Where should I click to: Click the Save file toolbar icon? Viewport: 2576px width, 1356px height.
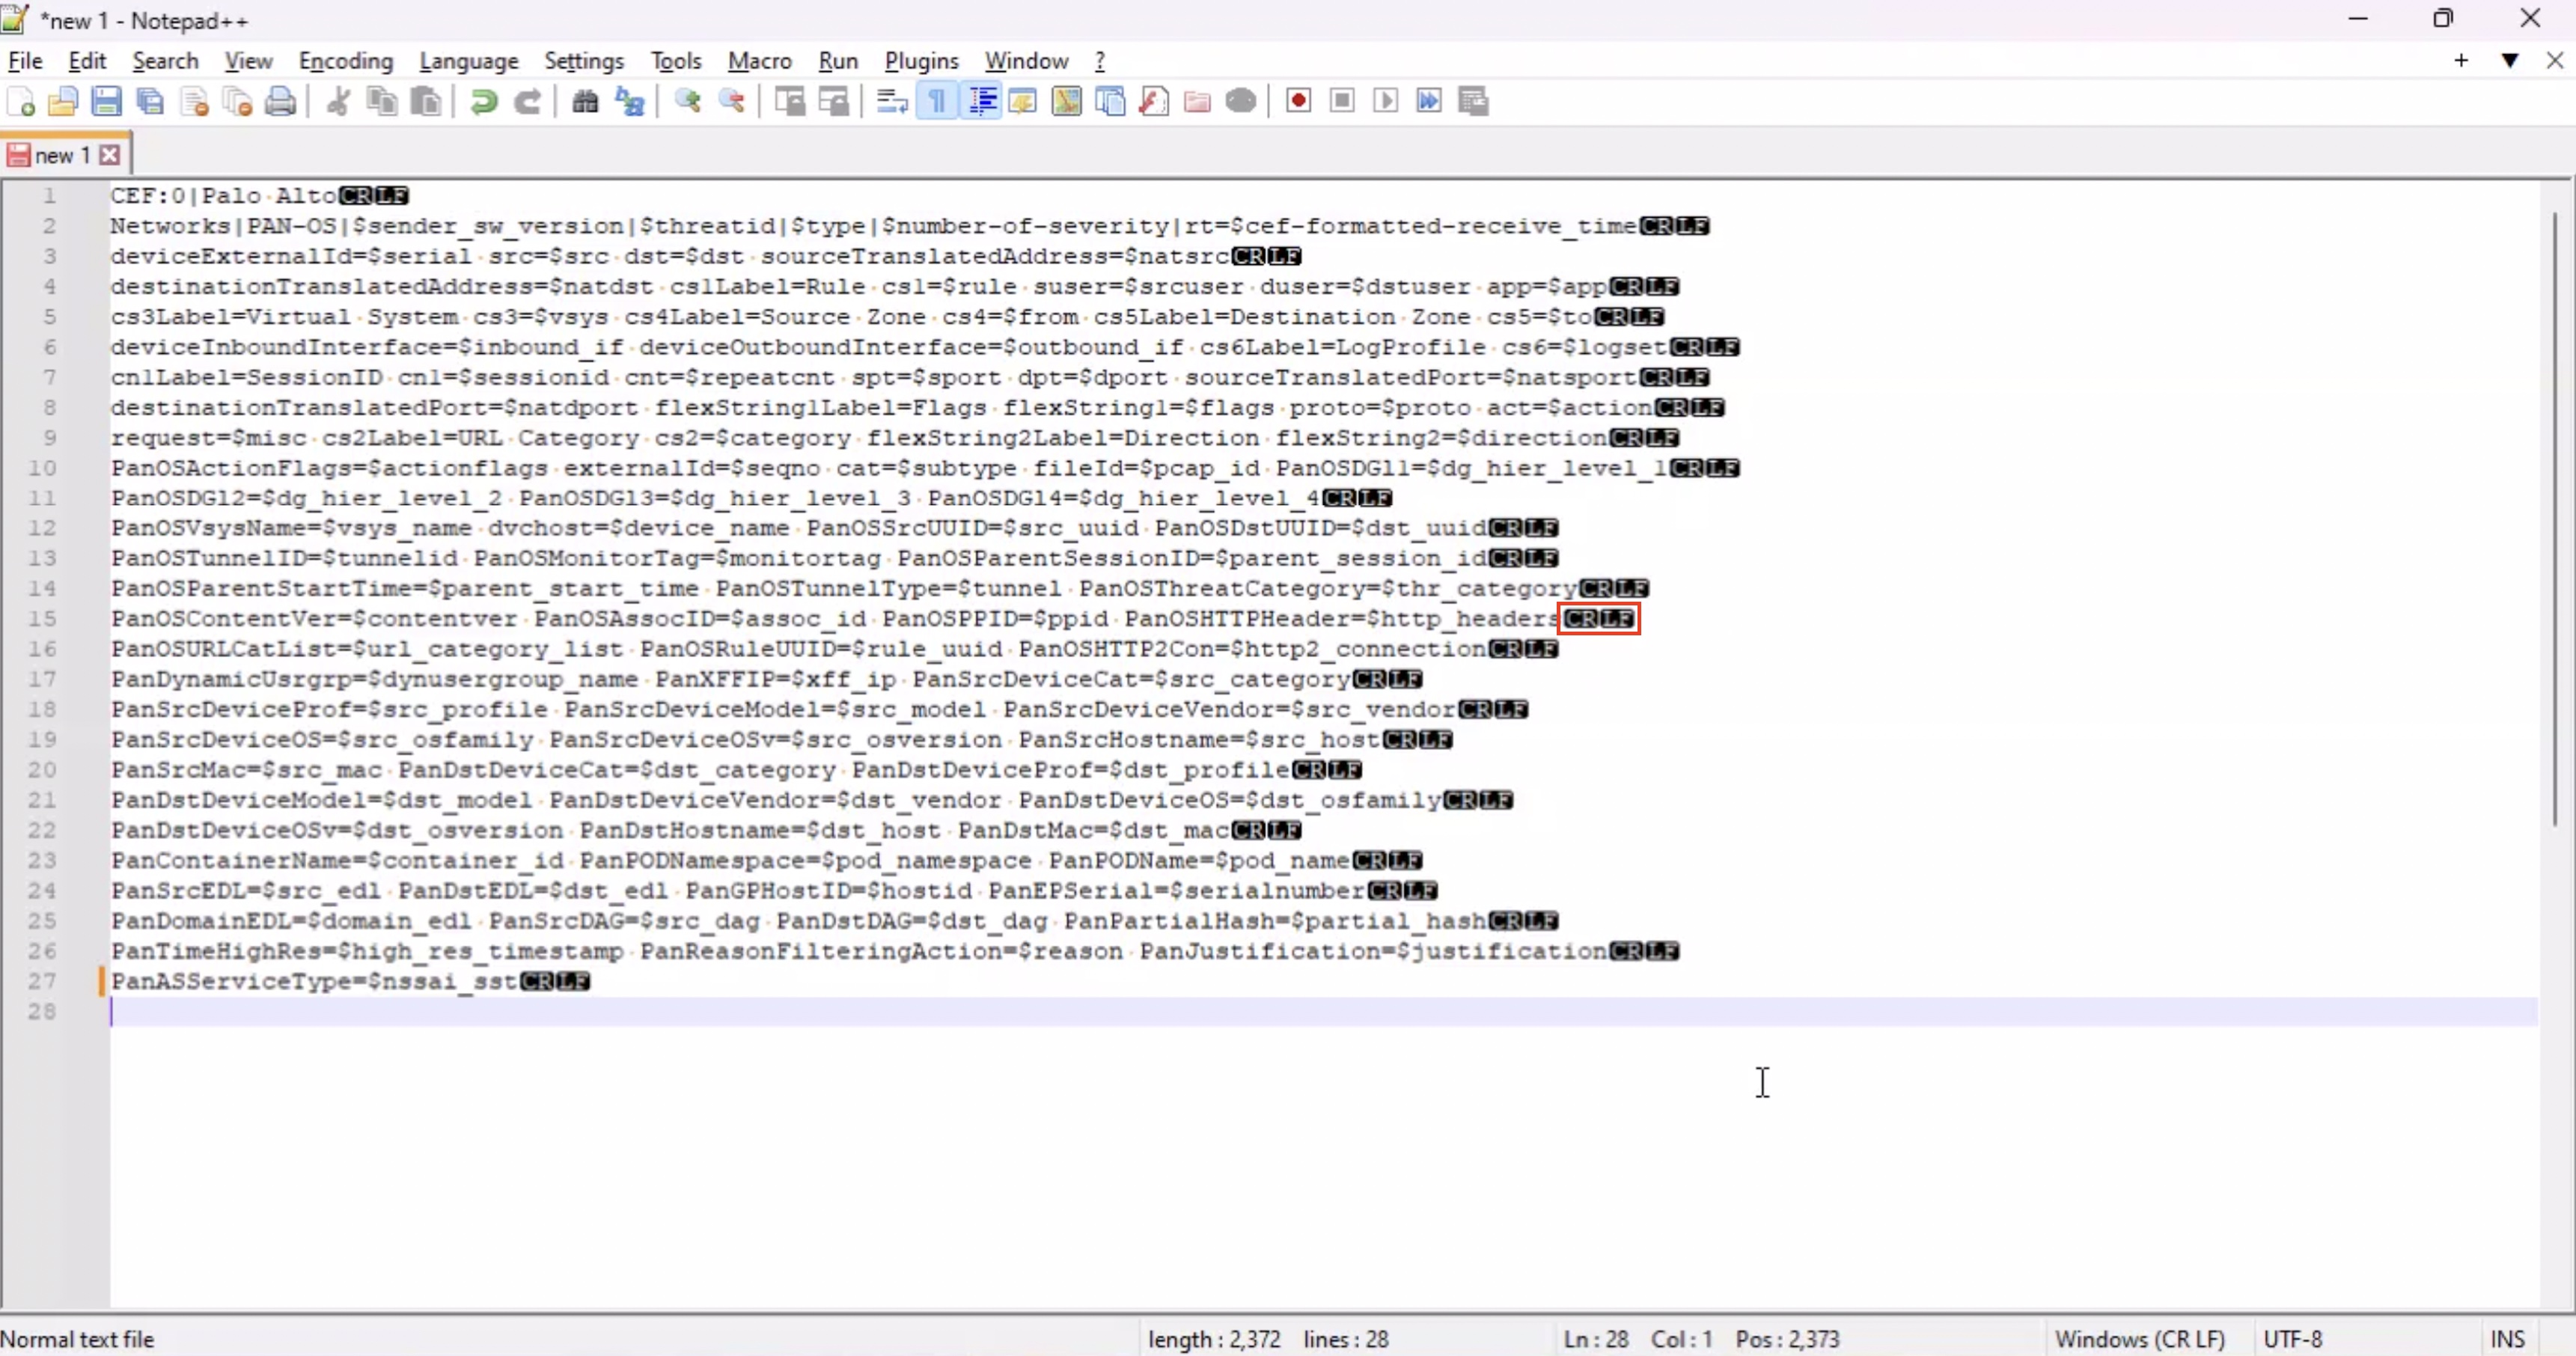click(106, 101)
